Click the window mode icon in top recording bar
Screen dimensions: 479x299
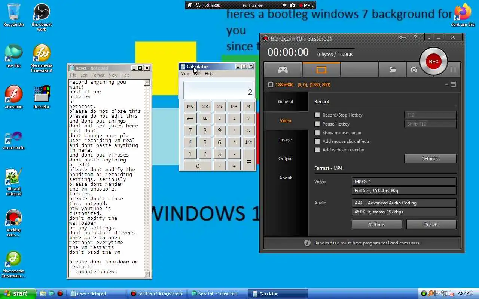click(x=190, y=5)
